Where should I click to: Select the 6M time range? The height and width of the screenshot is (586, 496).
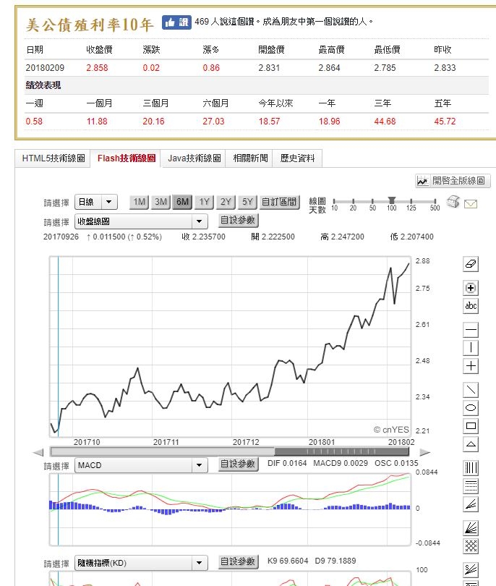coord(182,202)
